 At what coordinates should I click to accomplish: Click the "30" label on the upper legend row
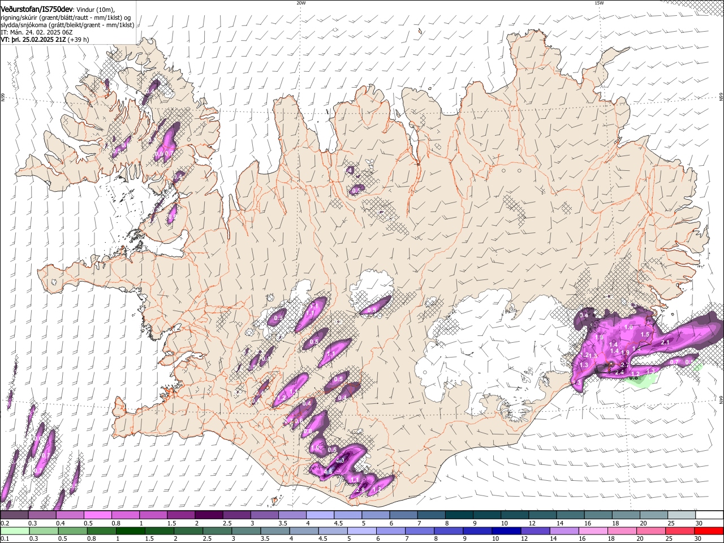[x=699, y=523]
